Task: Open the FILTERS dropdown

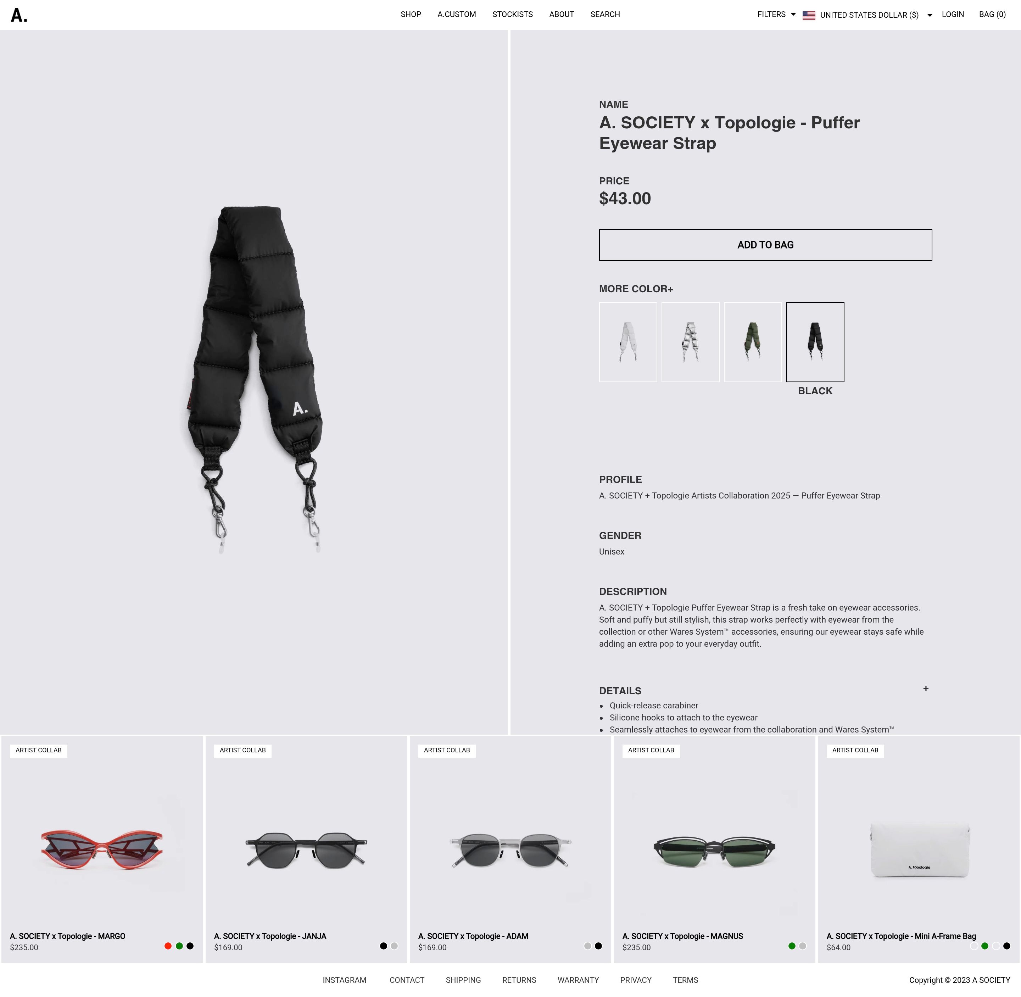Action: (x=776, y=15)
